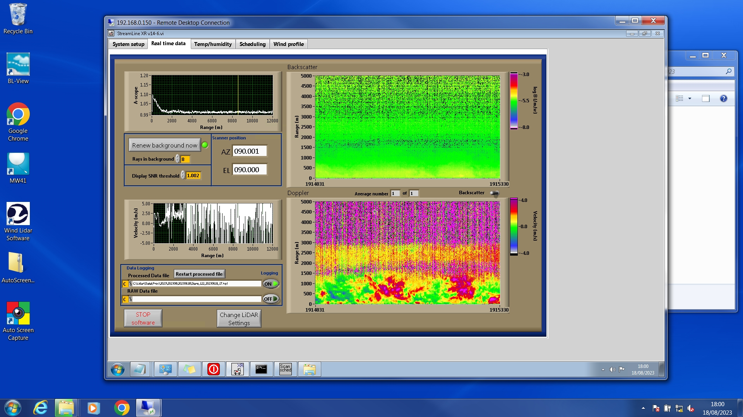Expand the view options dropdown arrow in Explorer
Viewport: 743px width, 417px height.
click(x=690, y=98)
